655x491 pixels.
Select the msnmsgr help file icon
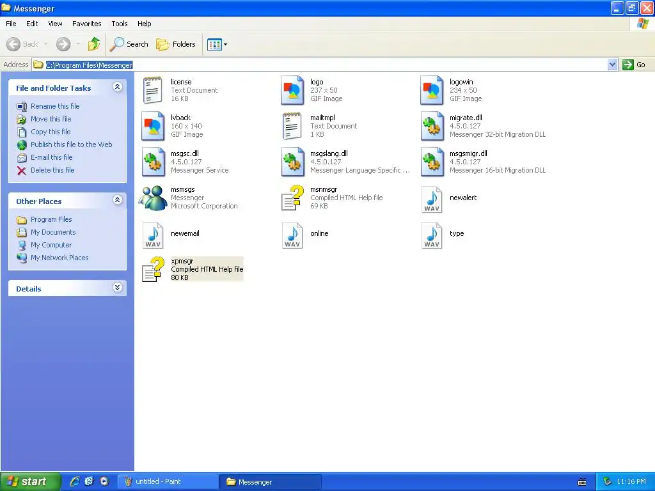click(292, 198)
